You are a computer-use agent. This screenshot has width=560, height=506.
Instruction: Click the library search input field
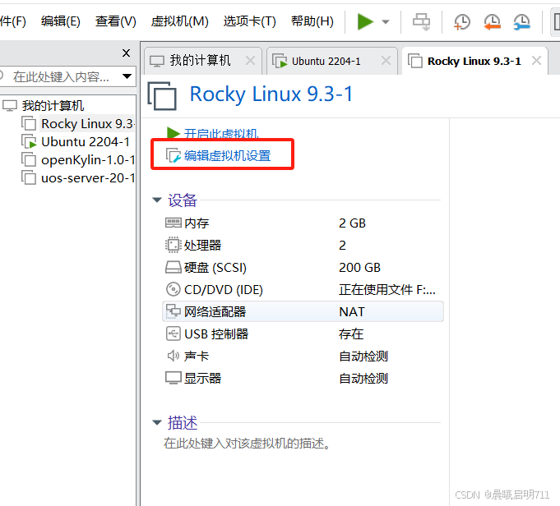pyautogui.click(x=60, y=76)
